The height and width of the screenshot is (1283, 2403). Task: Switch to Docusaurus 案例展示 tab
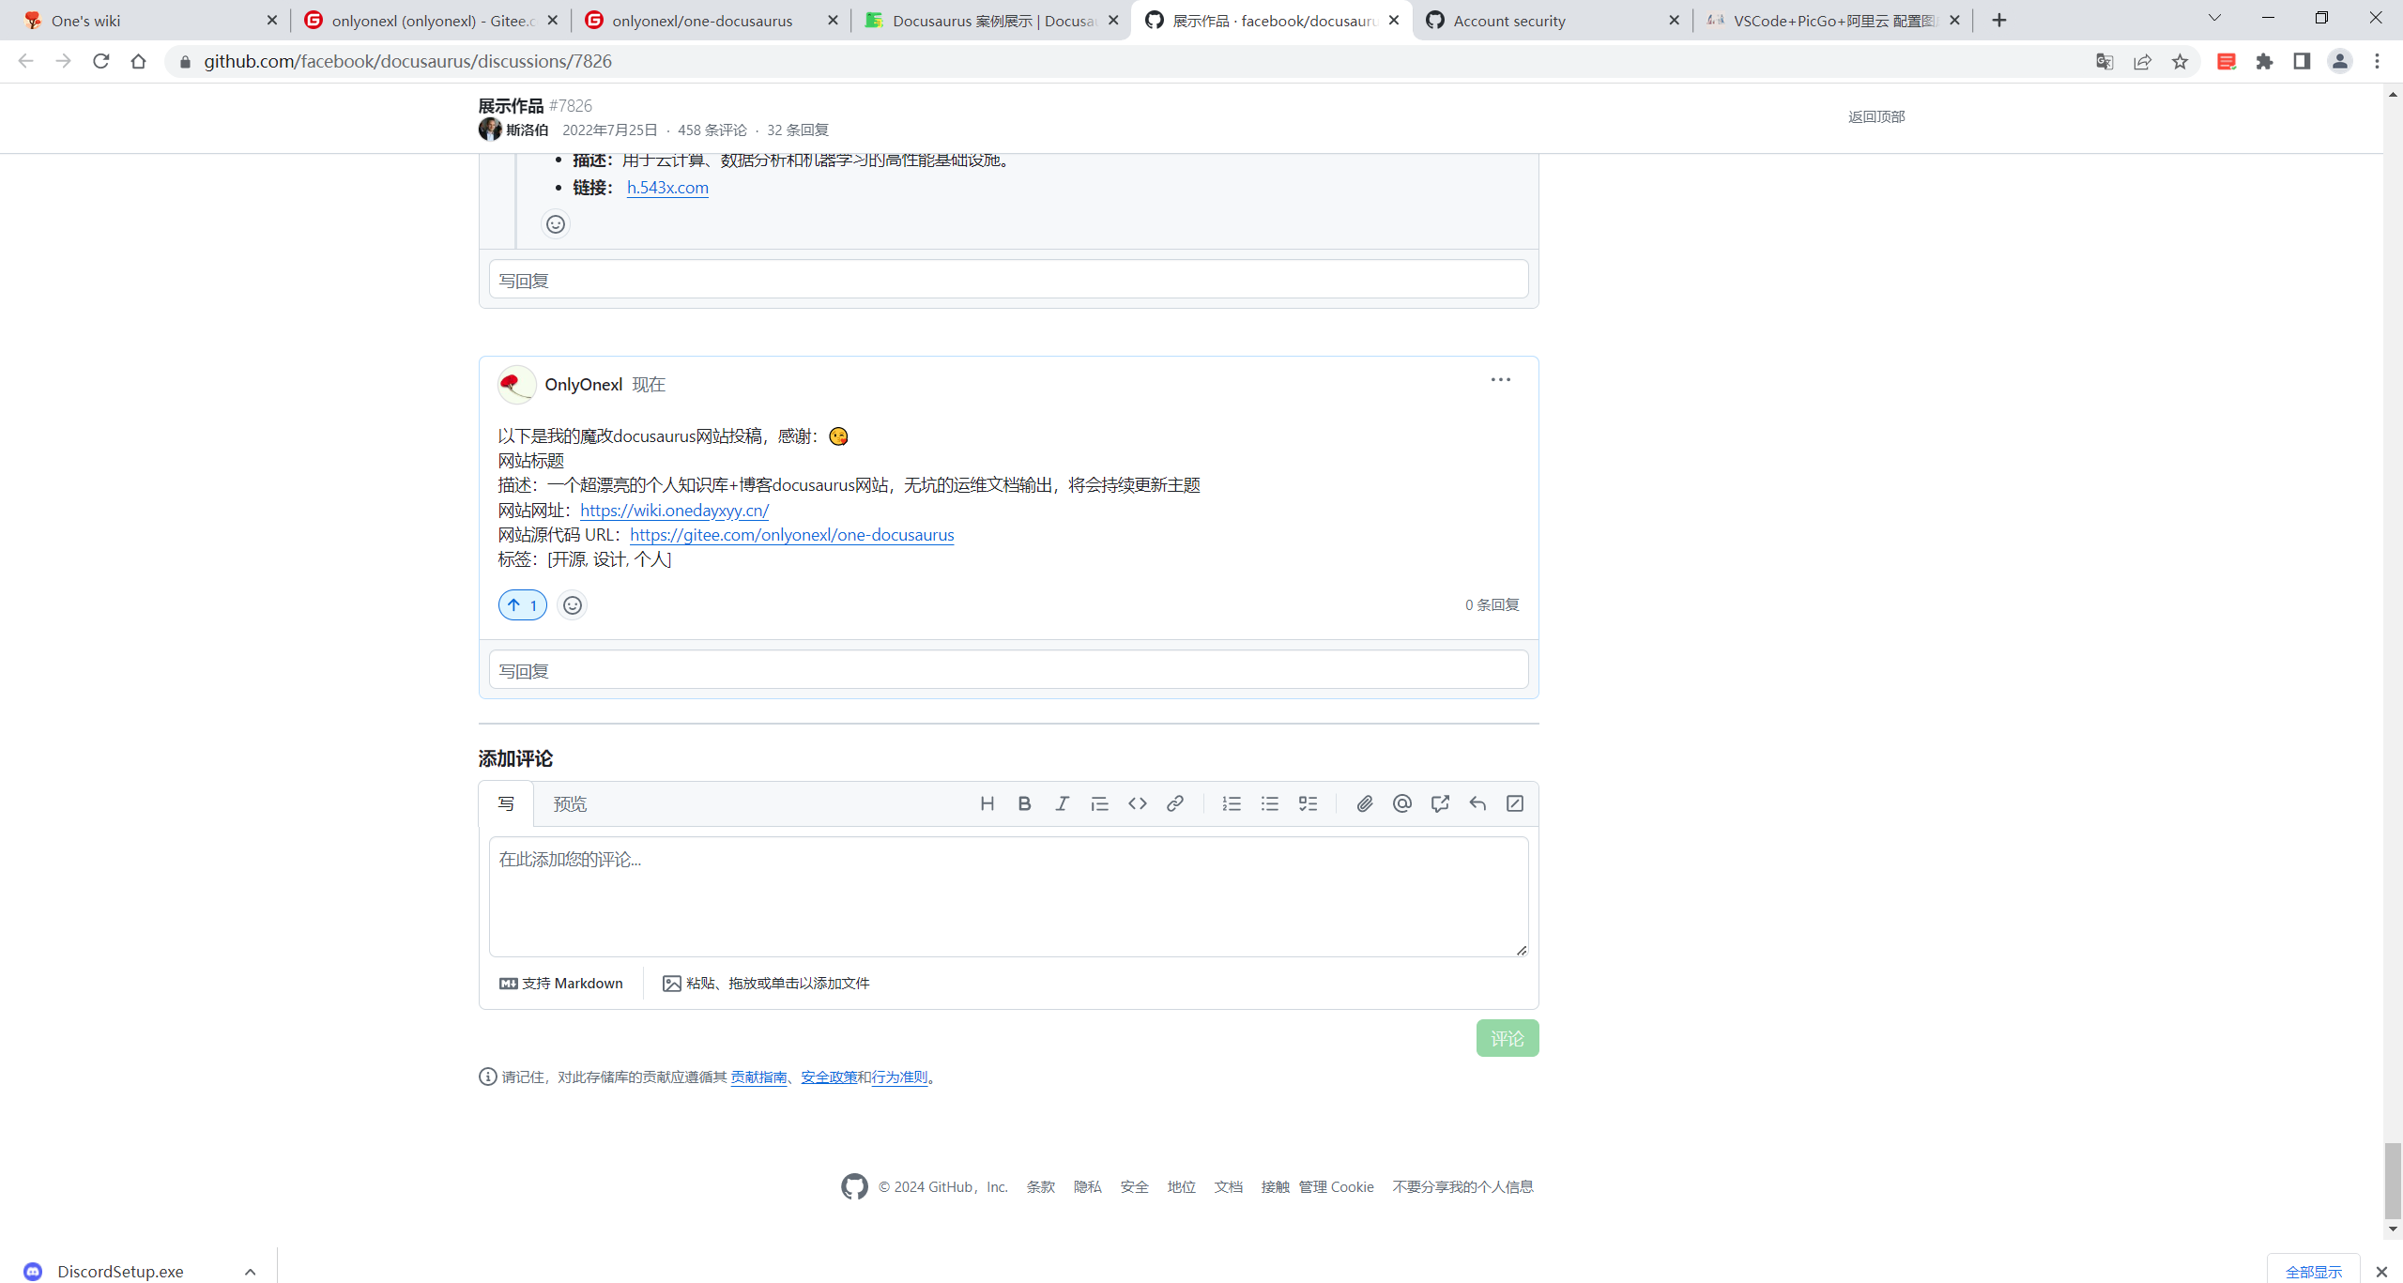991,21
